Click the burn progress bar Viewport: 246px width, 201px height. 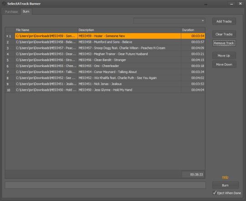105,185
